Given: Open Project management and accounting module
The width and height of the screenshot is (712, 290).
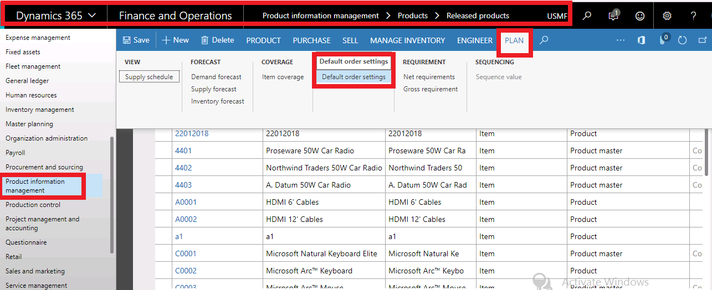Looking at the screenshot, I should [43, 224].
